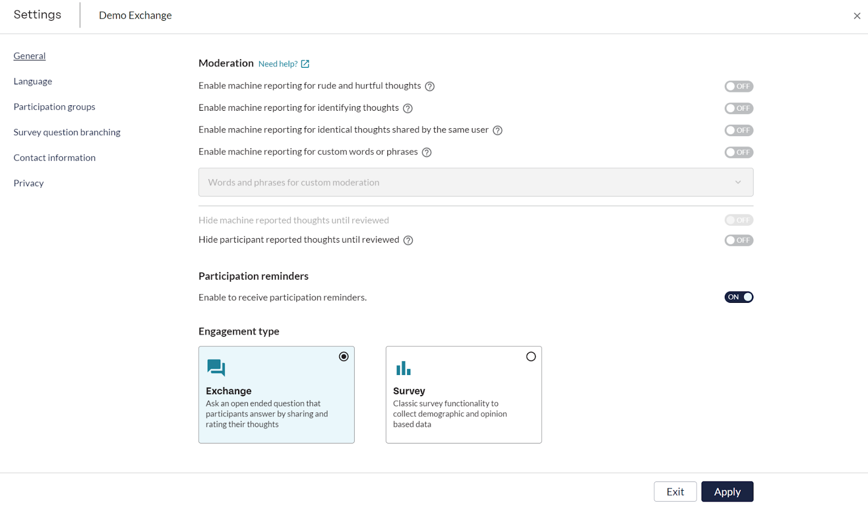Open the Need help? link
Image resolution: width=868 pixels, height=507 pixels.
pyautogui.click(x=278, y=64)
